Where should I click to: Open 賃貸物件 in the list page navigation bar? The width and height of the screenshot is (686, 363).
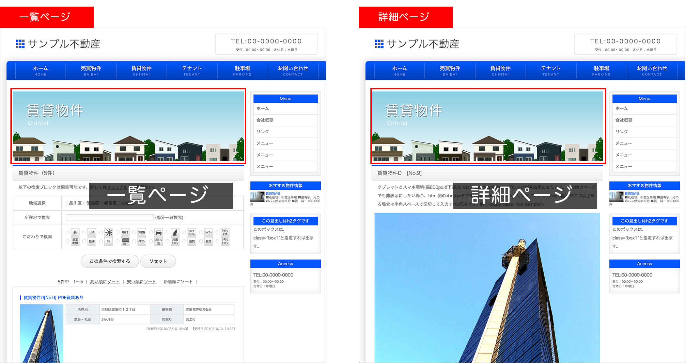coord(142,71)
